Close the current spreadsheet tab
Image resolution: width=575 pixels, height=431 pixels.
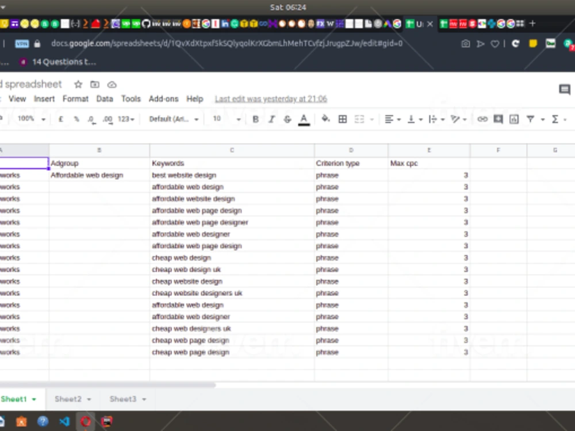[430, 24]
